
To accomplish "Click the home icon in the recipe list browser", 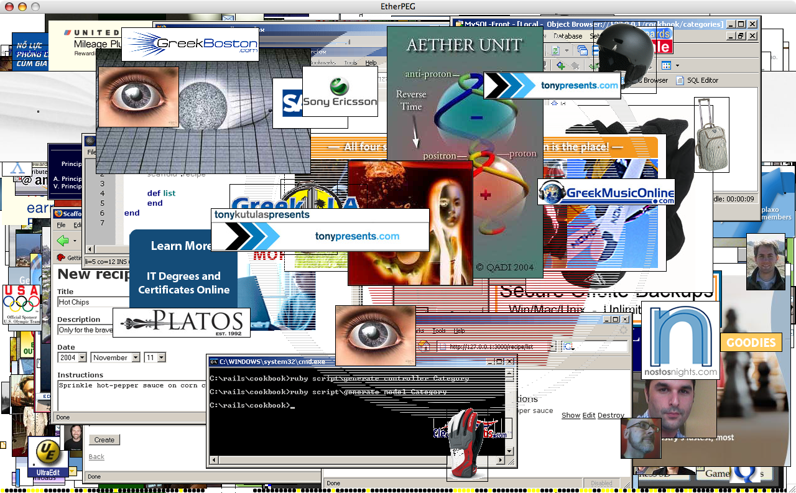I will (424, 346).
